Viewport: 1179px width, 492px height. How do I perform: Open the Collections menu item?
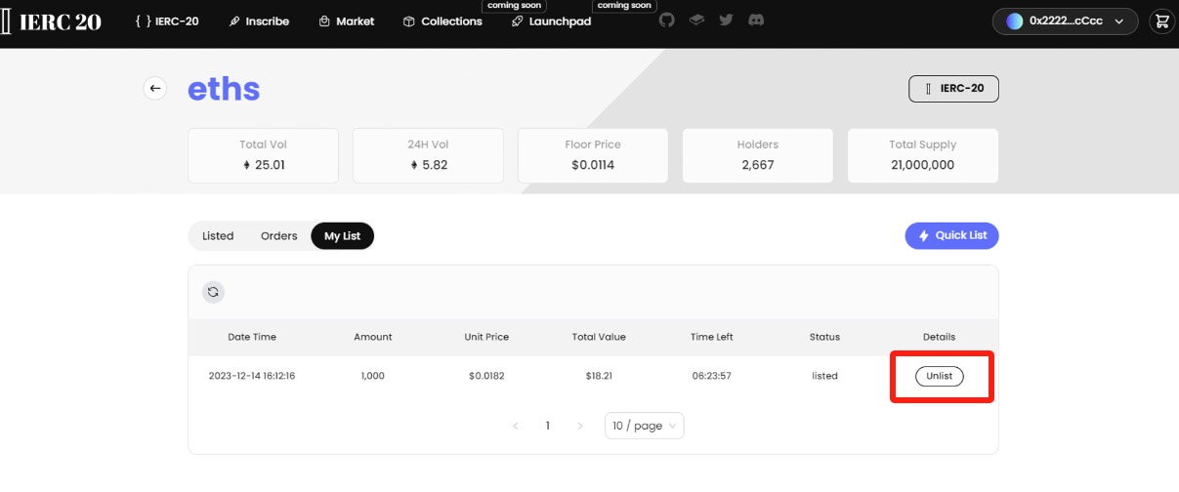click(442, 21)
